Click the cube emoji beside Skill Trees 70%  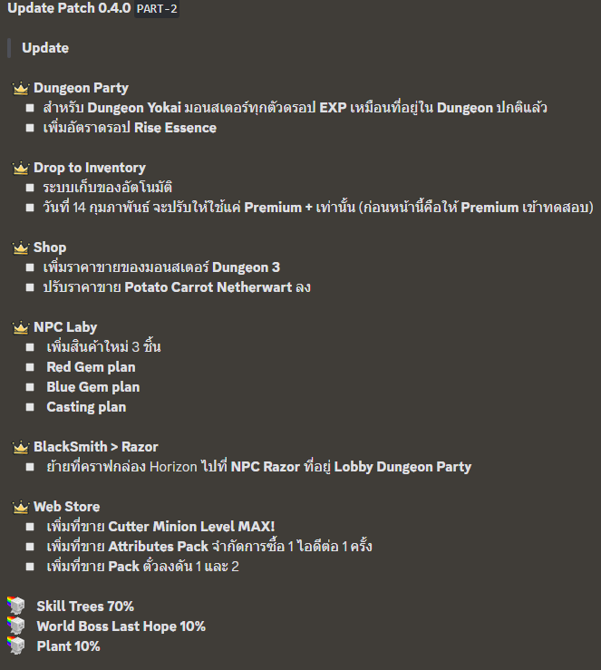(15, 607)
